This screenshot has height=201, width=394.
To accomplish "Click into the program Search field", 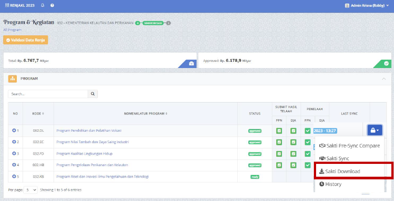I will (x=48, y=94).
